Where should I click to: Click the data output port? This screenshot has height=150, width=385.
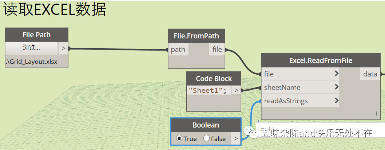[x=370, y=74]
